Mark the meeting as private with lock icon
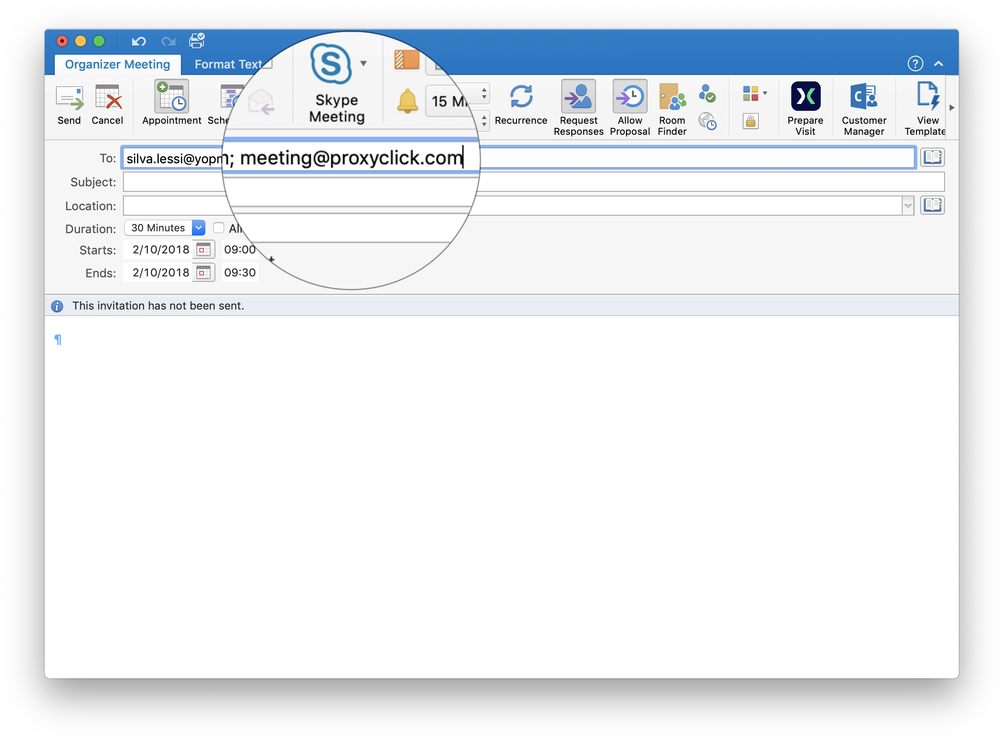Screen dimensions: 1003x740 (750, 121)
